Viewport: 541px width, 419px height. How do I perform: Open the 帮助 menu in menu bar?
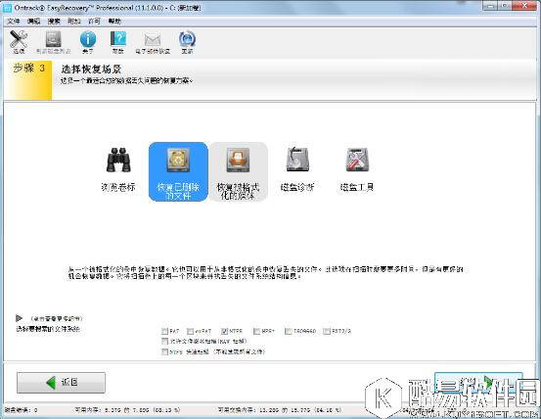114,22
